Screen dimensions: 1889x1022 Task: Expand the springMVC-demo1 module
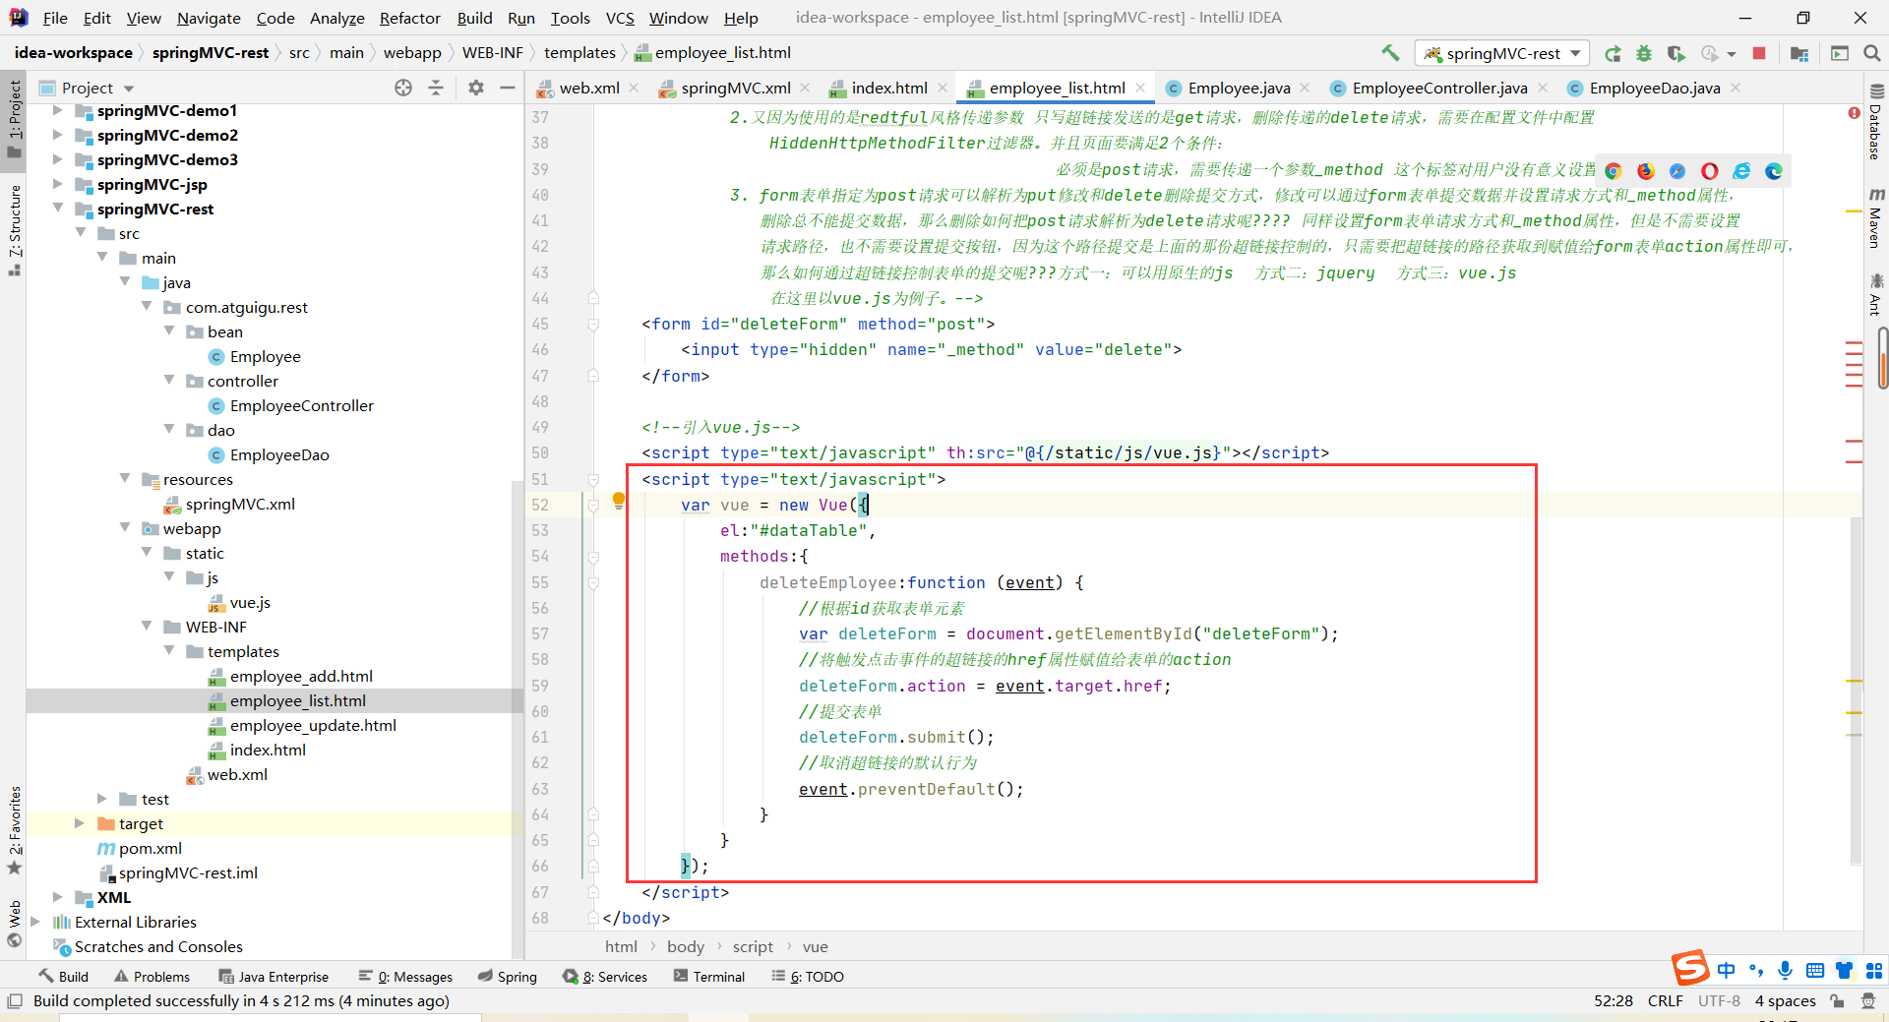[58, 110]
